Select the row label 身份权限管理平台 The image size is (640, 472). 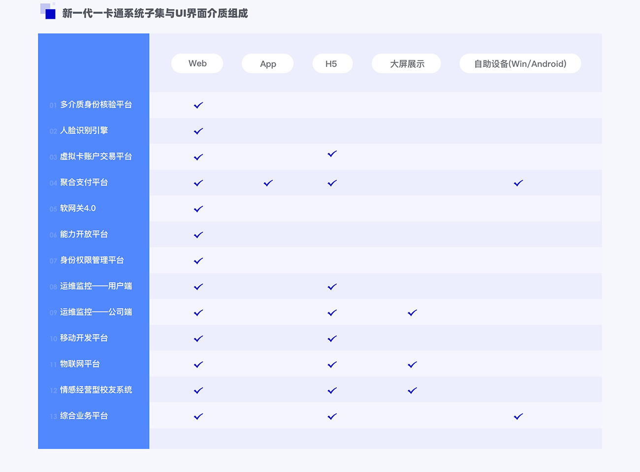point(92,260)
